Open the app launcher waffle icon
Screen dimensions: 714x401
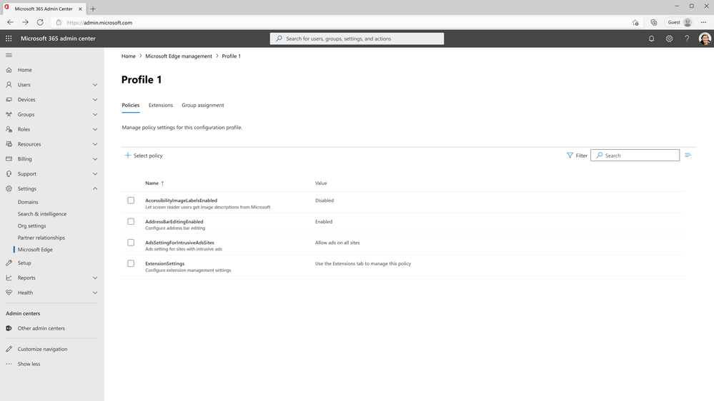pyautogui.click(x=9, y=39)
